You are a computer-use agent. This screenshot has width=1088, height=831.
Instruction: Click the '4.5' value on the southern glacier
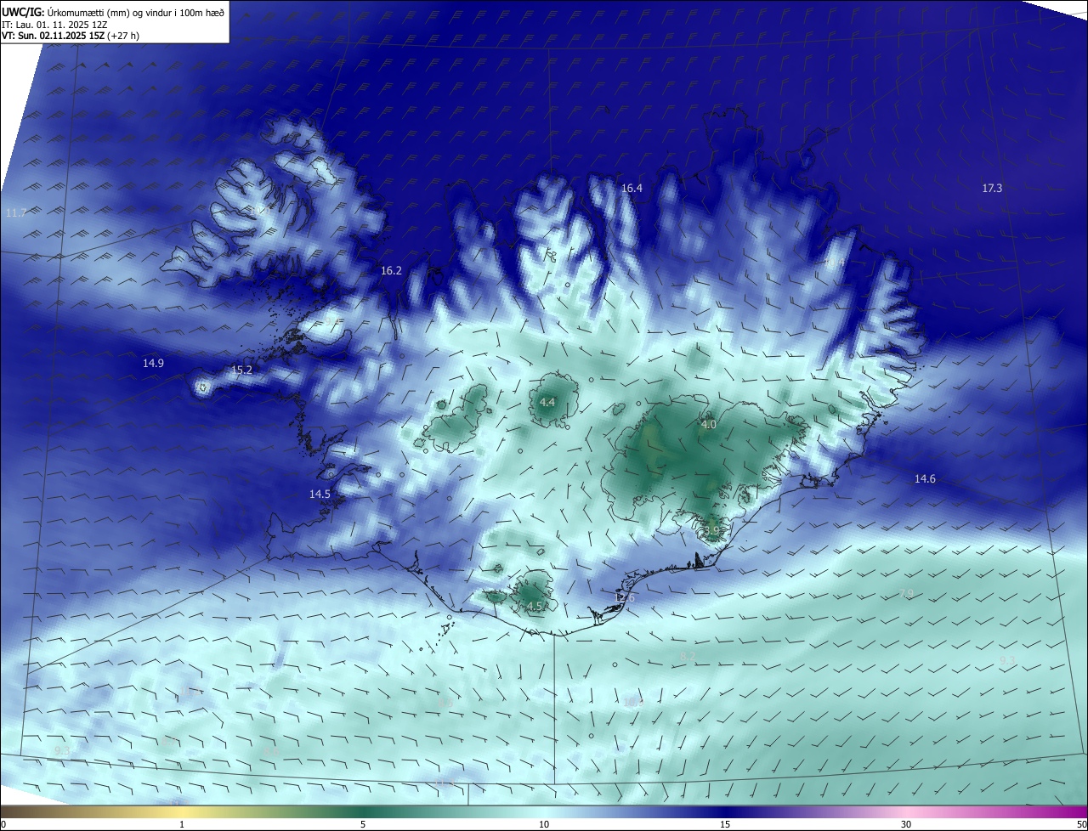tap(535, 607)
